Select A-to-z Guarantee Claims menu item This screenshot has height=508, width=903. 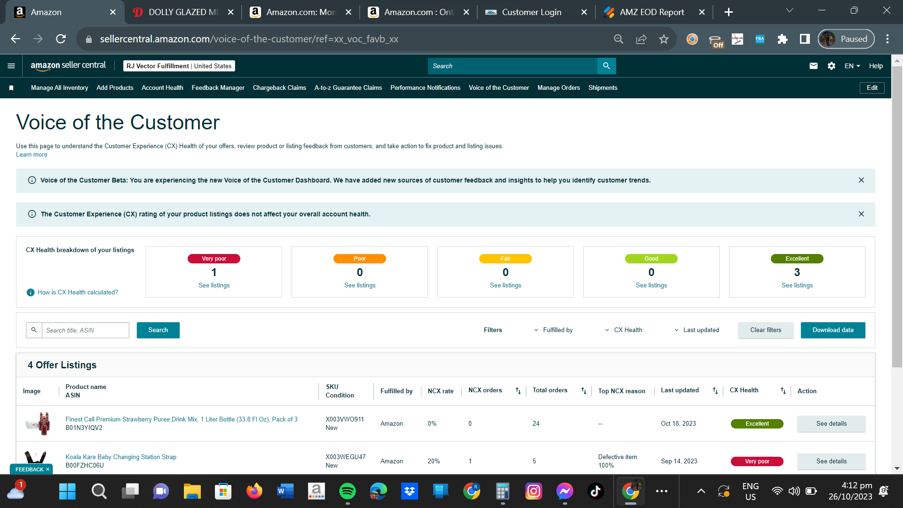pos(348,88)
